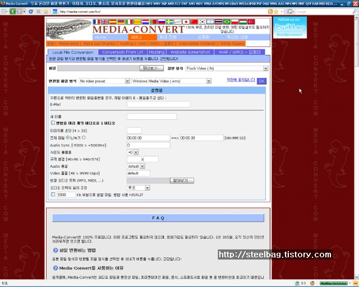Screen dimensions: 359x287
Task: Select the Polish flag icon
Action: point(234,22)
